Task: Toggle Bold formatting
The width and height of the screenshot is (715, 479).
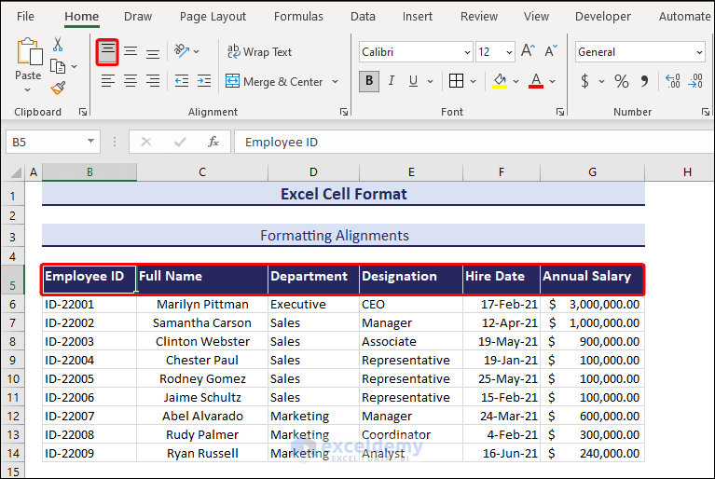Action: point(370,81)
